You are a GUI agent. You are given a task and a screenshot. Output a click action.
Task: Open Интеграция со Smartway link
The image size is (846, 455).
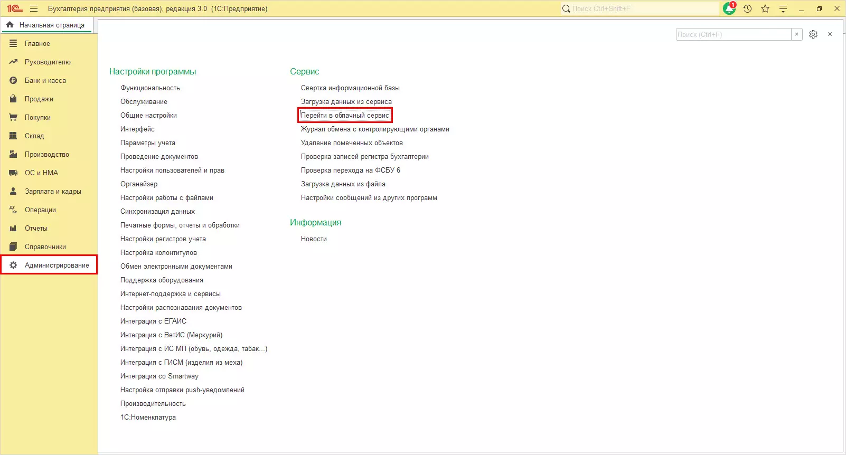tap(159, 376)
